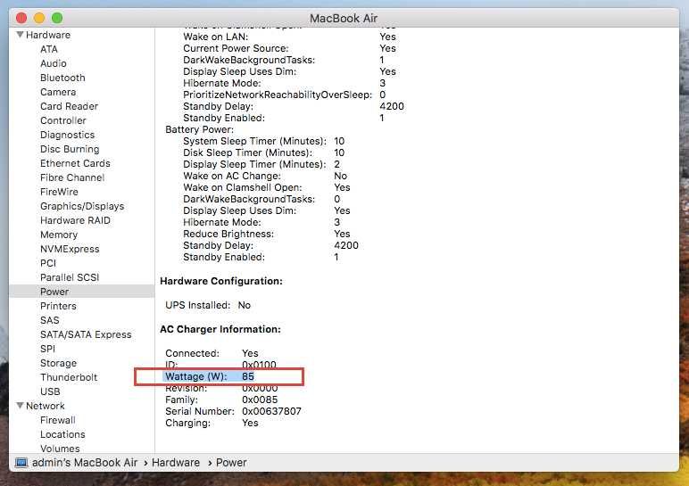Open Parallel SCSI section
The width and height of the screenshot is (689, 486).
(x=70, y=277)
